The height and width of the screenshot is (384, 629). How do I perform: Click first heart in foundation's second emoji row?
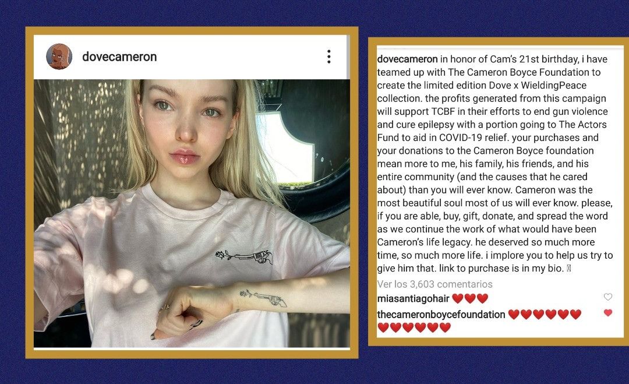coord(383,327)
